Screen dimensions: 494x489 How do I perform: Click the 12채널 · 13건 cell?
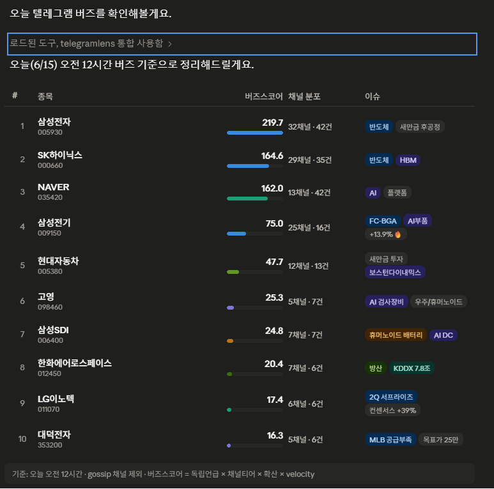pos(309,266)
